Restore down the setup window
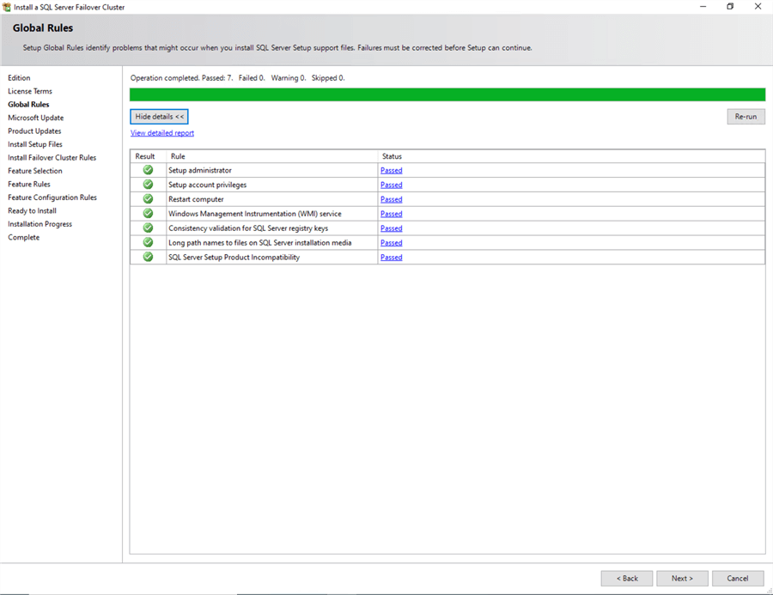773x595 pixels. 730,6
